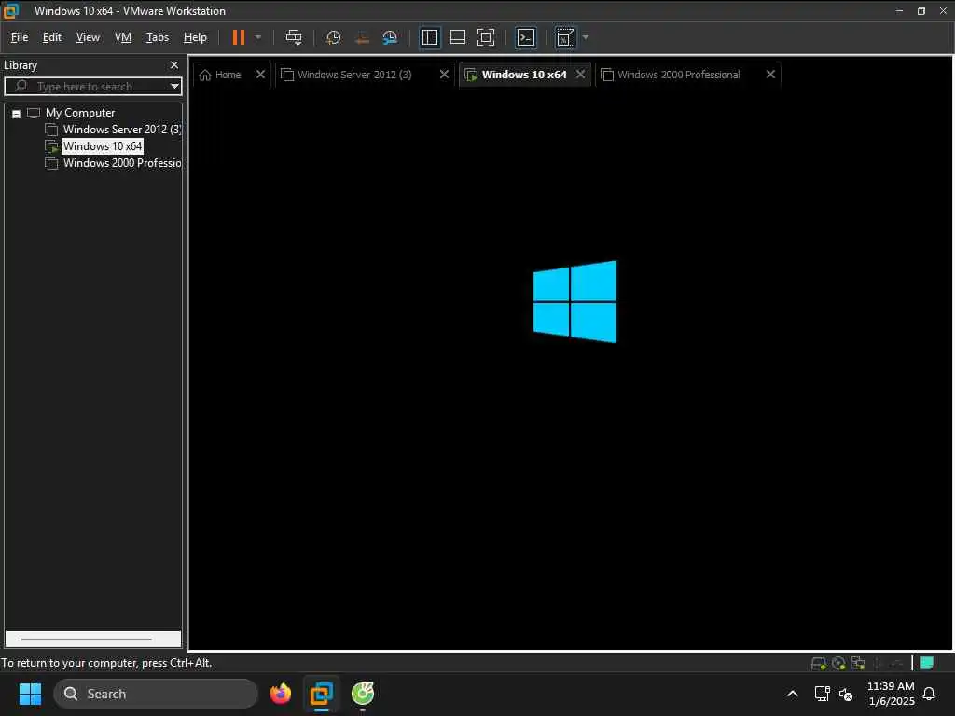The image size is (955, 716).
Task: Toggle the console view icon
Action: [526, 37]
